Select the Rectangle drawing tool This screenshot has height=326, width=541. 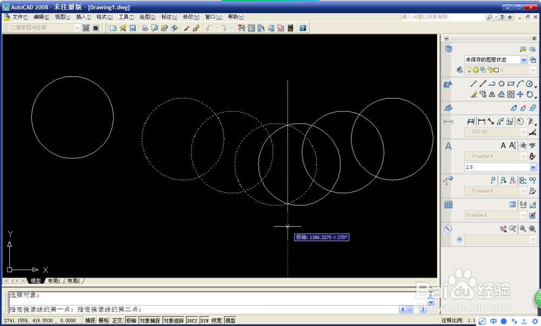[x=511, y=83]
